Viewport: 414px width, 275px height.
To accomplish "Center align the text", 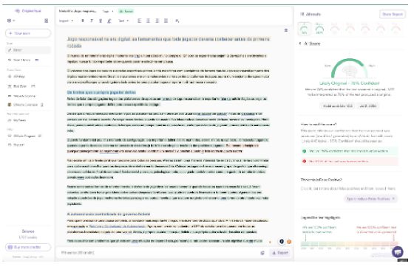I will pos(148,21).
